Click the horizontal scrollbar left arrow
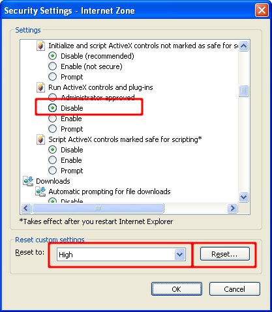272x312 pixels. click(26, 208)
